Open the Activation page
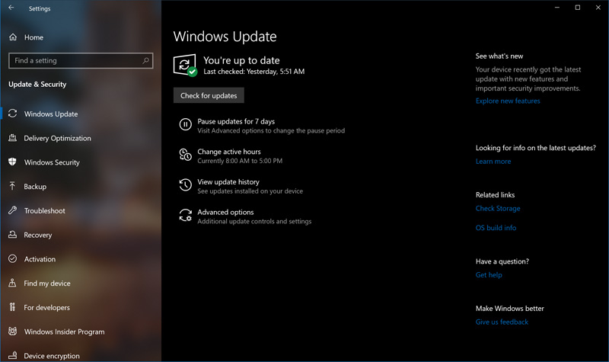This screenshot has width=609, height=362. (x=40, y=259)
